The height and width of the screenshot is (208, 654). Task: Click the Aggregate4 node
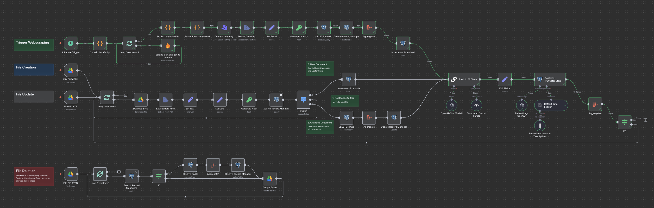point(595,104)
